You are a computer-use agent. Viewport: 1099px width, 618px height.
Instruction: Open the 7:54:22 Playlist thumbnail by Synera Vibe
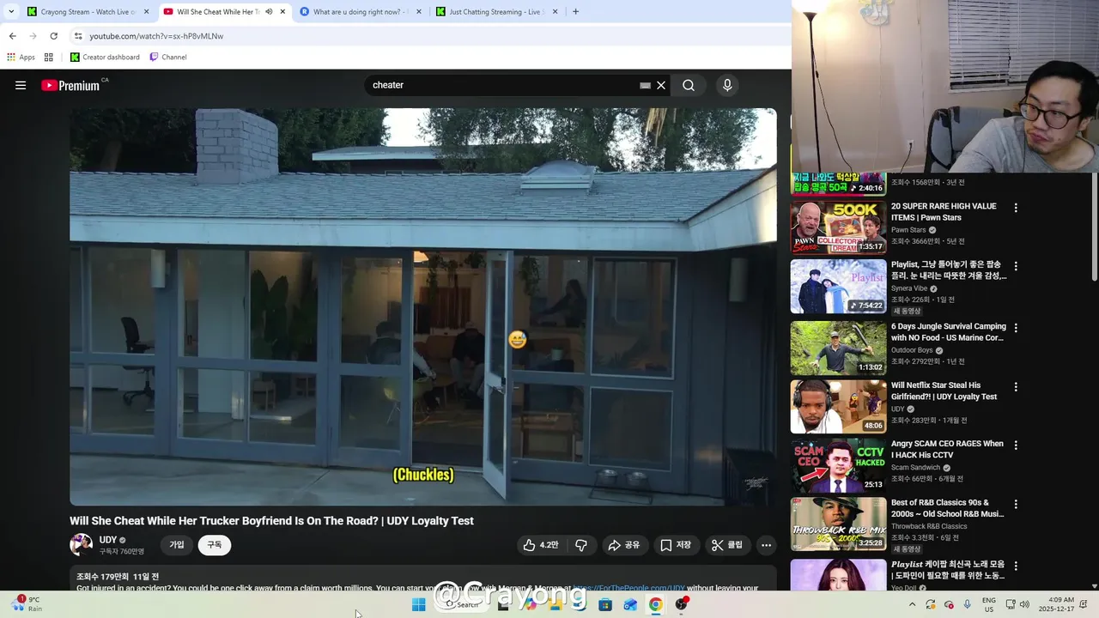coord(838,287)
